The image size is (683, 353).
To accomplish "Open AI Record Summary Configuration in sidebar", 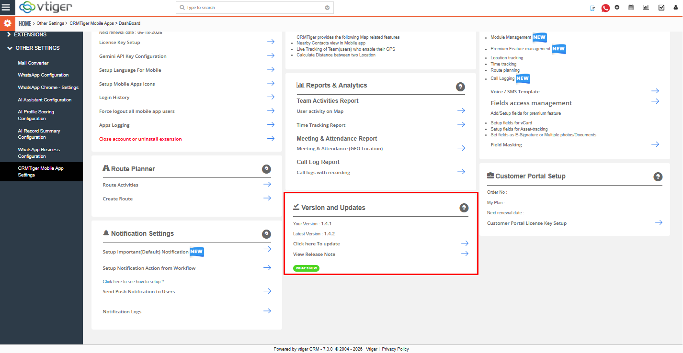I will [x=39, y=134].
